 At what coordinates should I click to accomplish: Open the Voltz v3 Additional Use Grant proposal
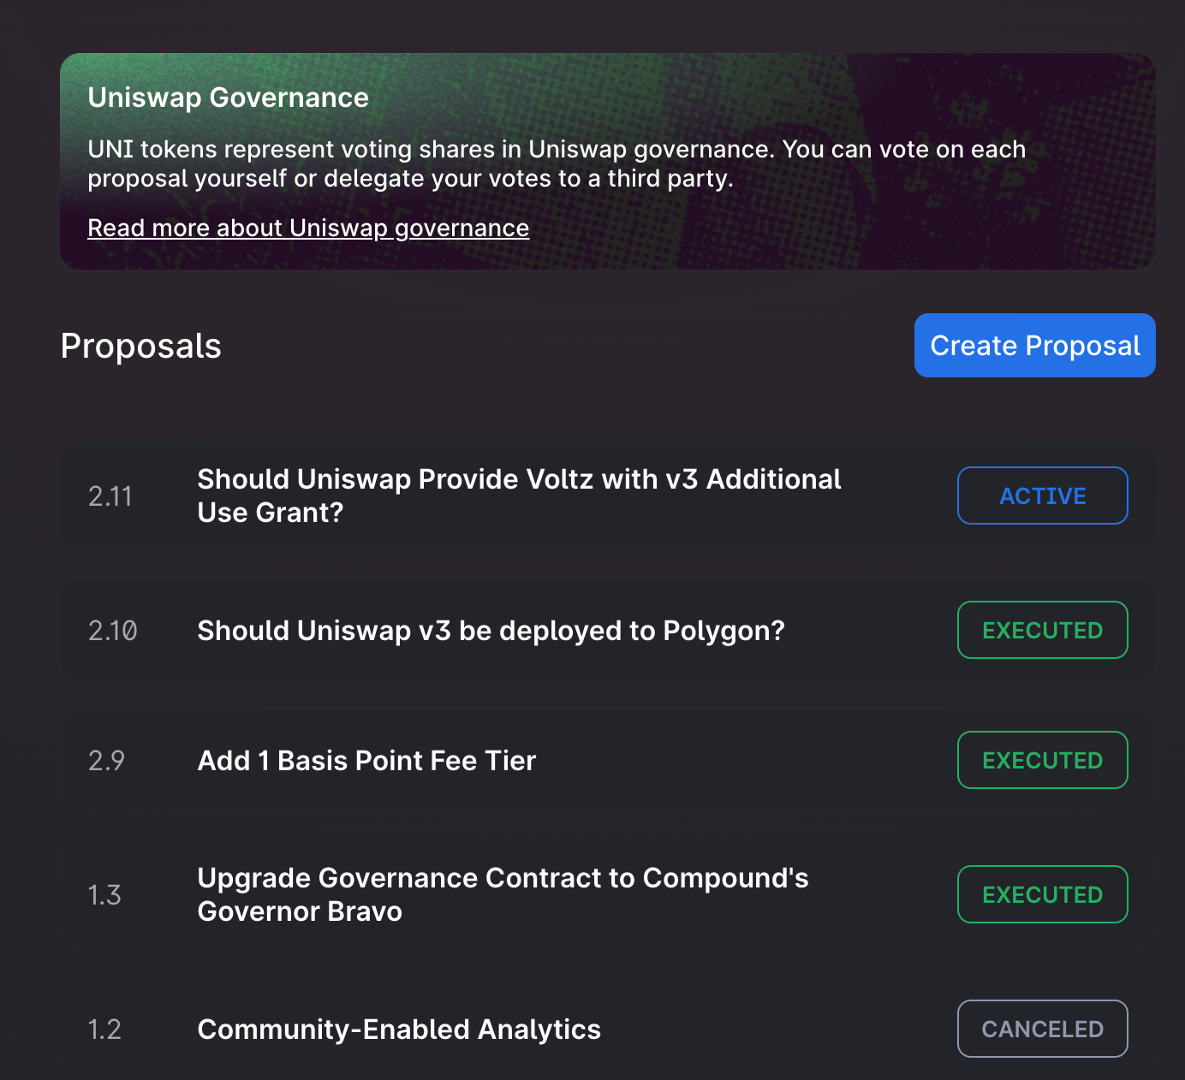pyautogui.click(x=607, y=495)
